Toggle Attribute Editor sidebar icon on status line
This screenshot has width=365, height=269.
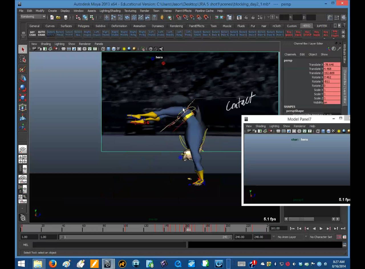[330, 17]
